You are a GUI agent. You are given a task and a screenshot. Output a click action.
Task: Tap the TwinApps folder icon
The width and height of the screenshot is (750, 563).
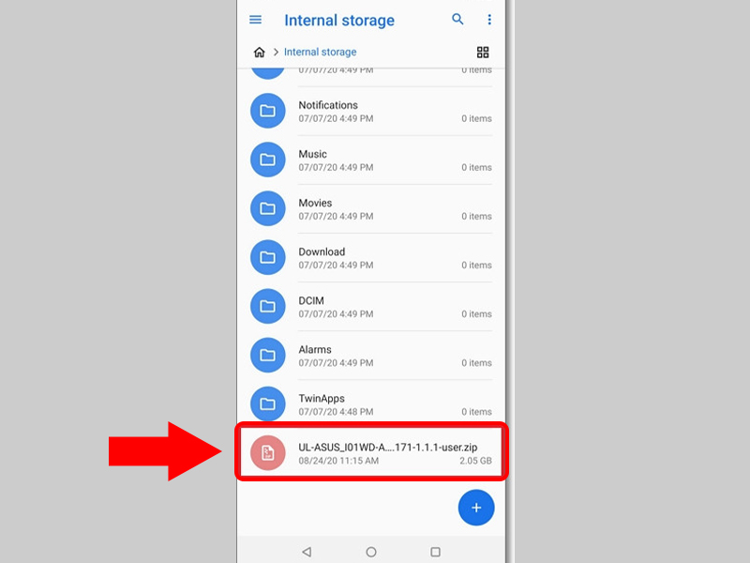[268, 404]
